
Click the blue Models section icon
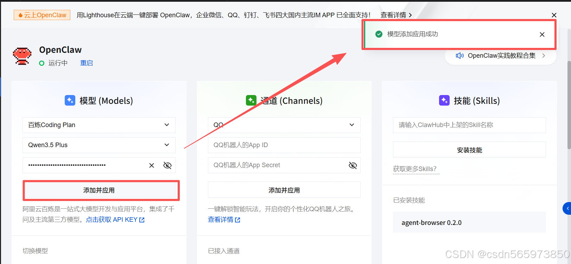70,100
